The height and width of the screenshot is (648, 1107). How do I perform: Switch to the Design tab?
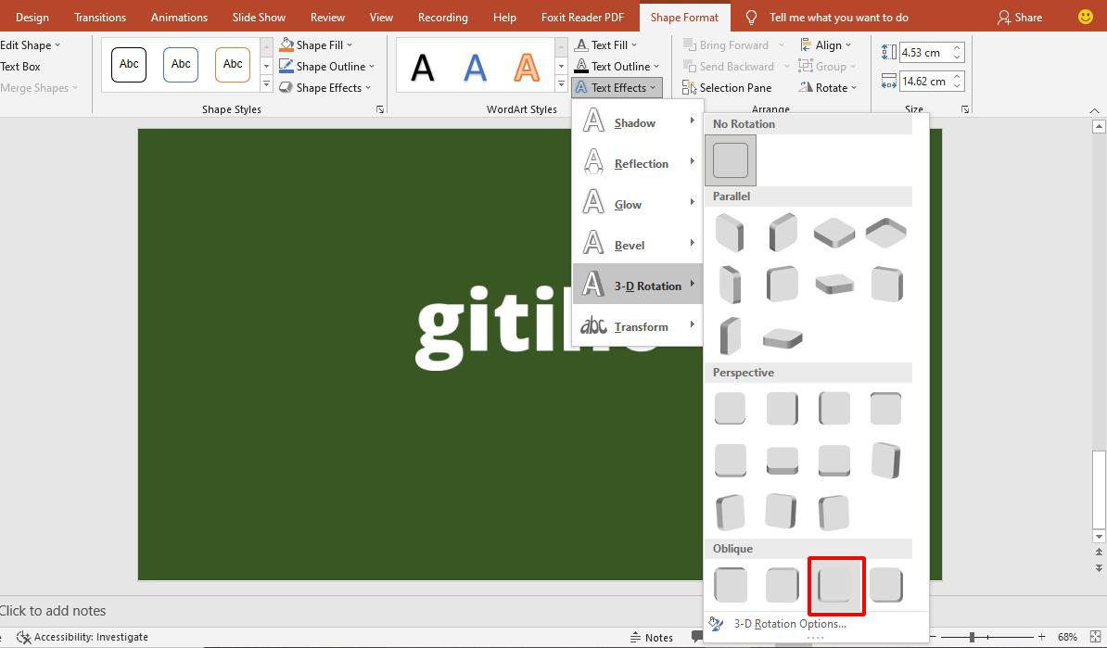(32, 17)
